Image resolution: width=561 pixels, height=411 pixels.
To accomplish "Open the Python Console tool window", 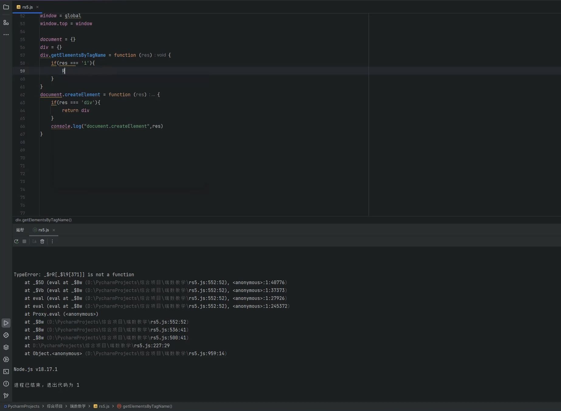I will 6,335.
